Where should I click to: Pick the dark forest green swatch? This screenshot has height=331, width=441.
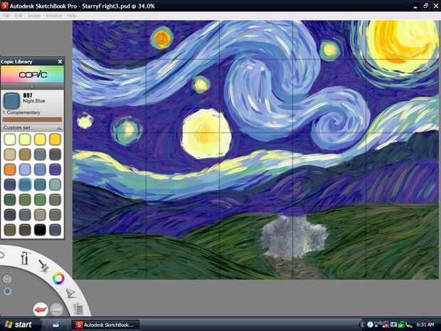pyautogui.click(x=10, y=199)
